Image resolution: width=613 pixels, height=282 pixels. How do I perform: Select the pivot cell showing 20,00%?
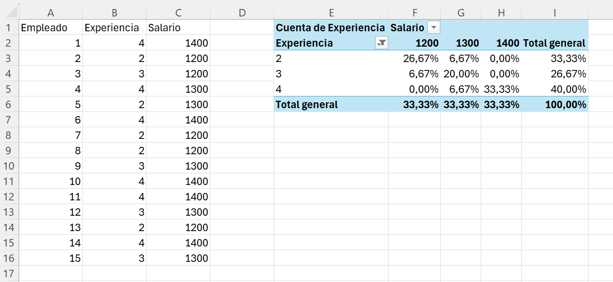pos(461,74)
